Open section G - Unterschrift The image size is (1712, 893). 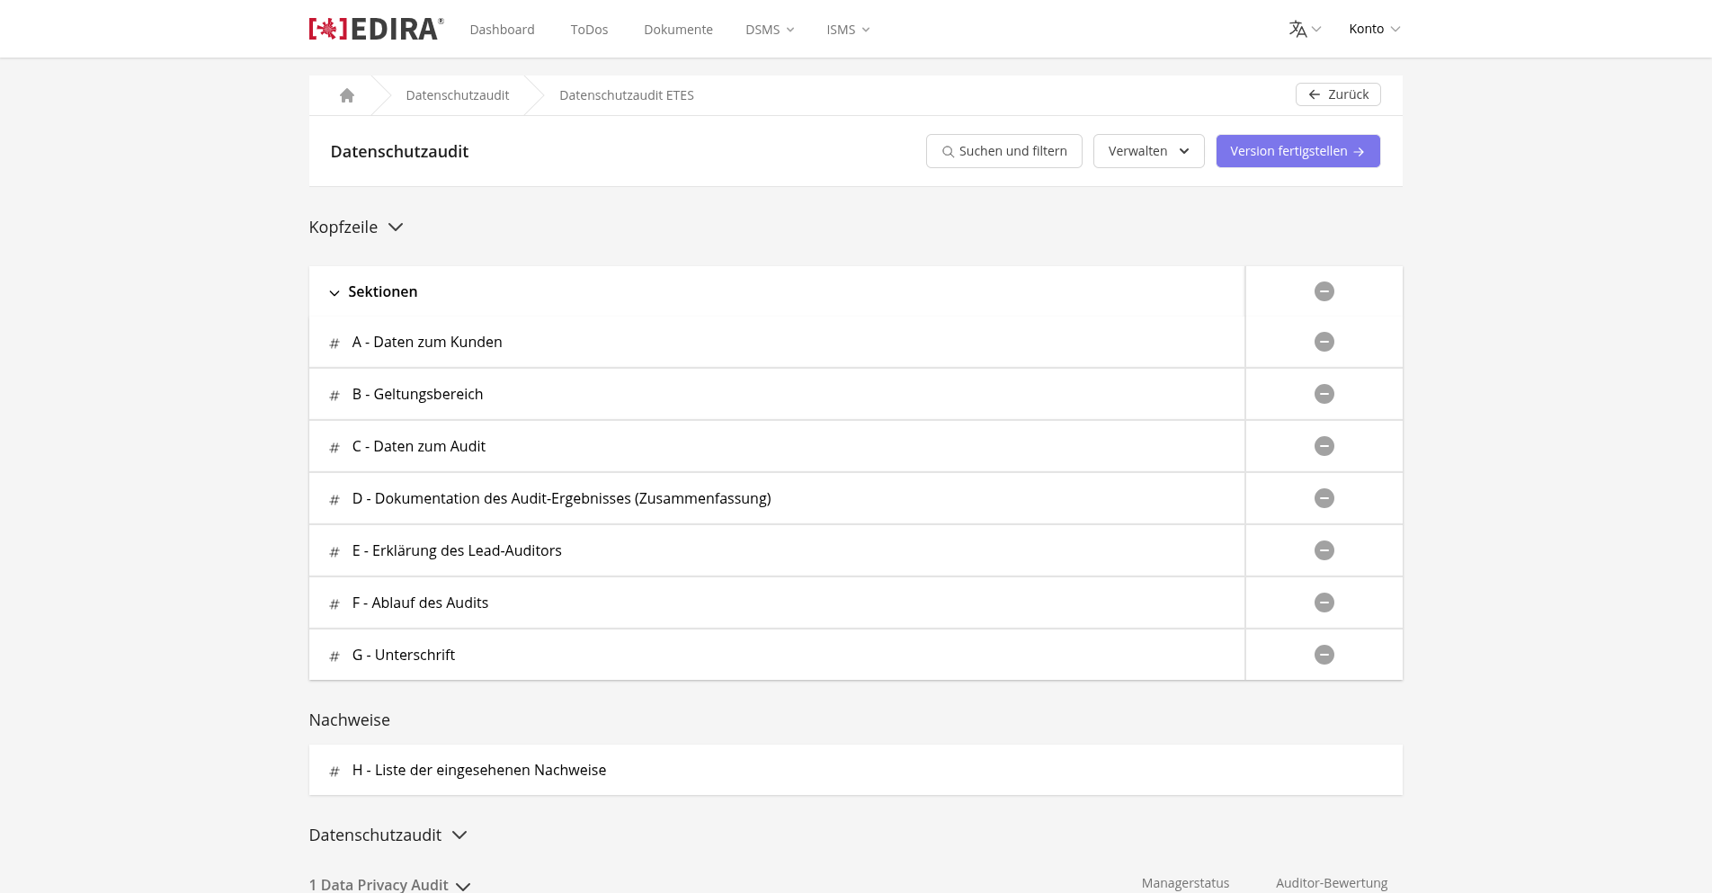[x=404, y=655]
